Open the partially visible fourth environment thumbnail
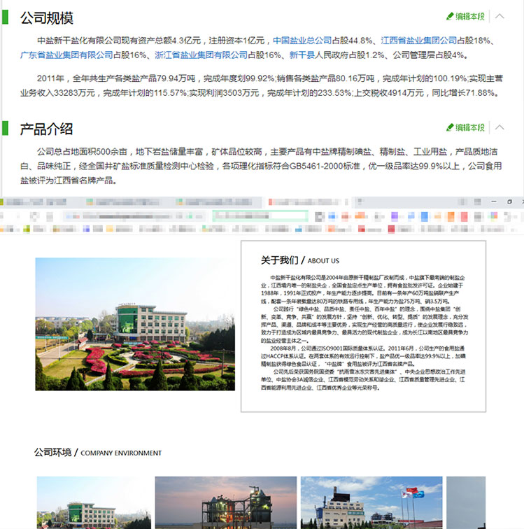524x529 pixels. click(x=466, y=502)
